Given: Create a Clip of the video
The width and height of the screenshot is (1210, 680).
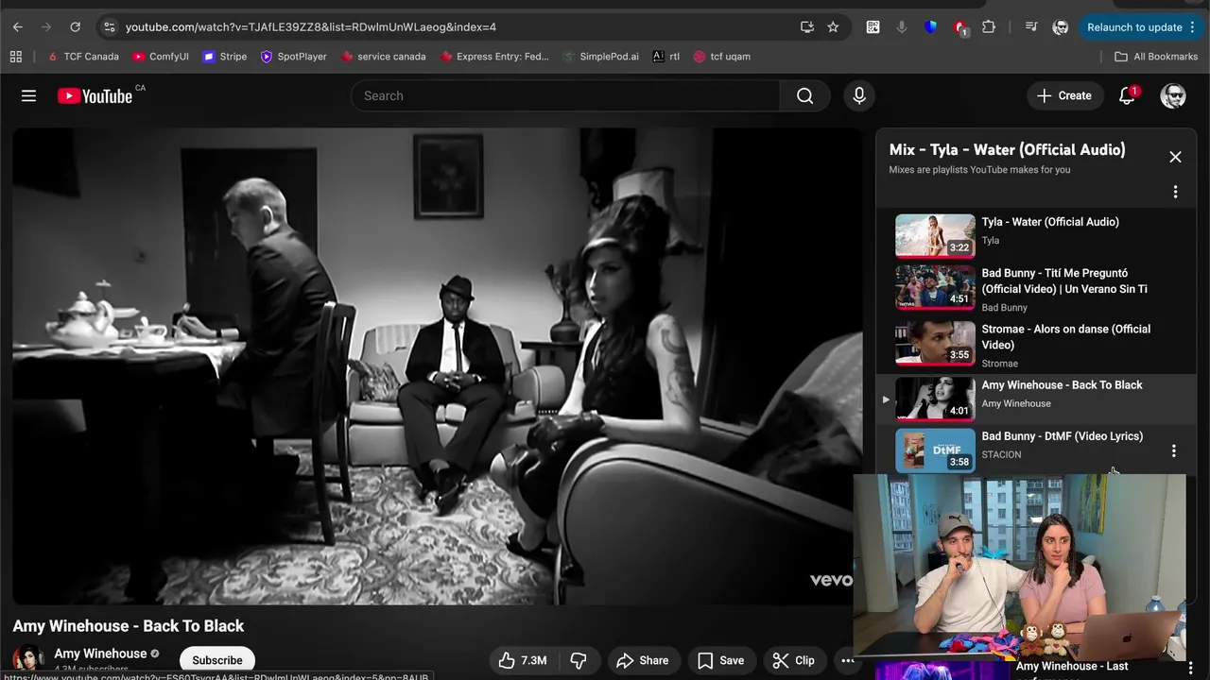Looking at the screenshot, I should tap(793, 660).
